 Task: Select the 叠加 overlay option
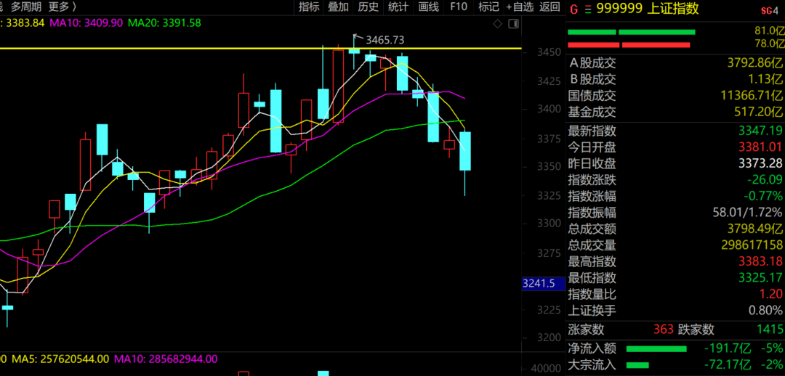[x=338, y=7]
